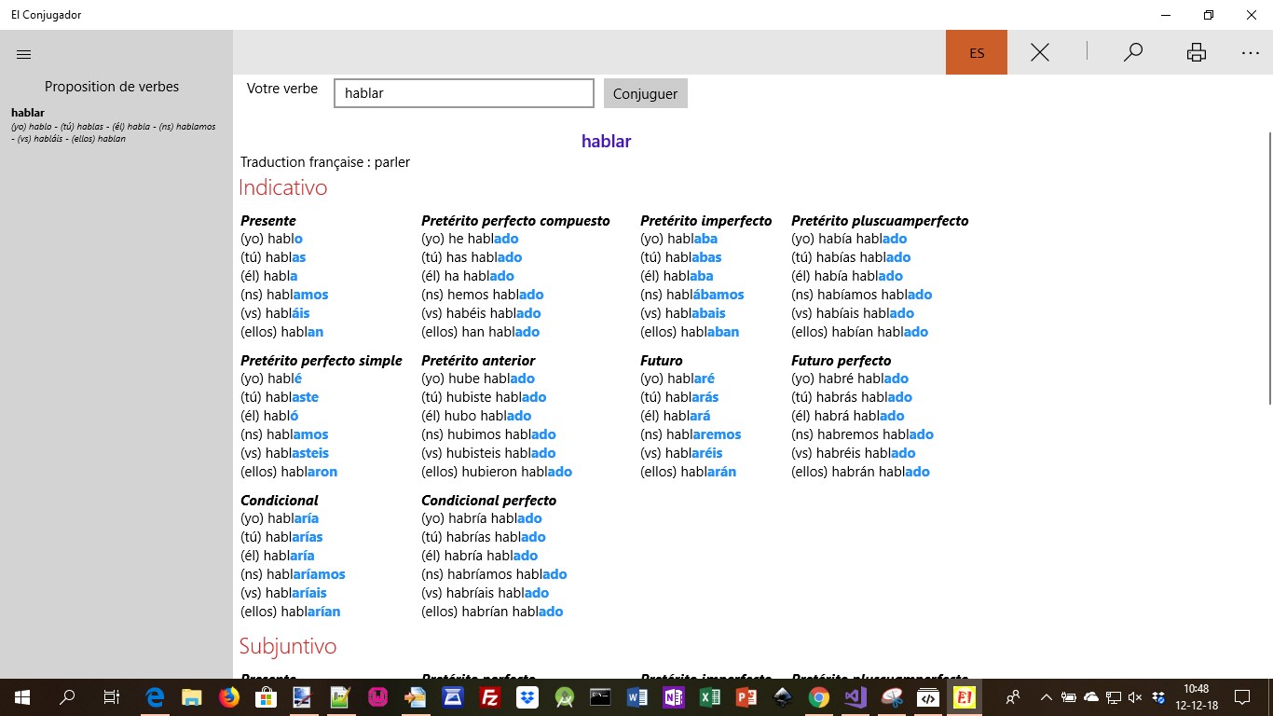This screenshot has width=1273, height=716.
Task: Click the Proposition de verbes sidebar title
Action: (112, 87)
